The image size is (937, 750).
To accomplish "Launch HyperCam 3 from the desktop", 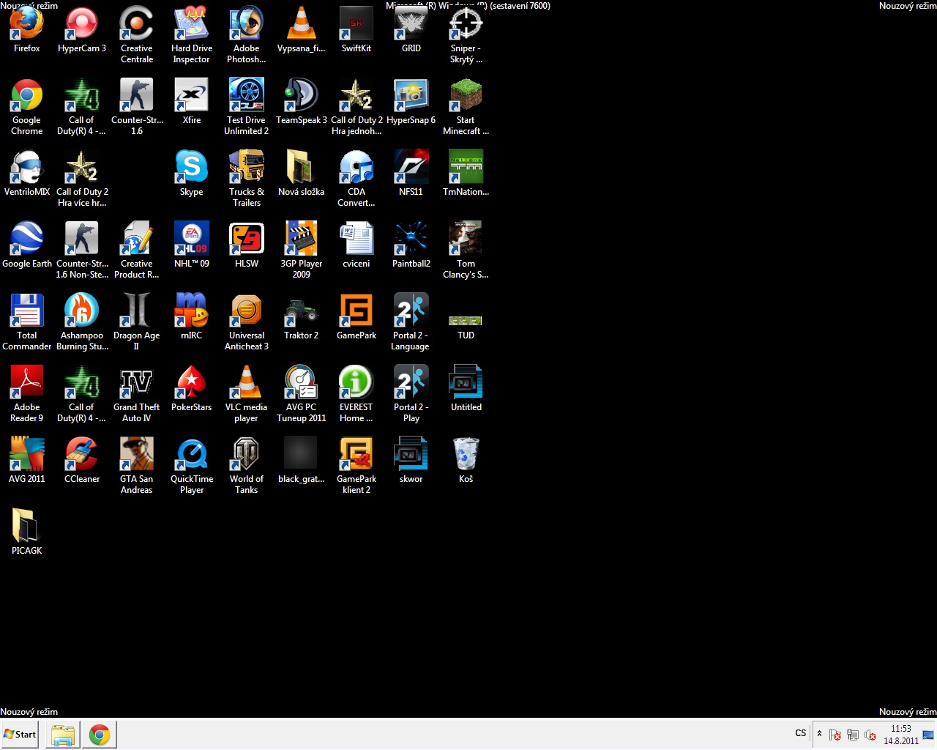I will click(x=82, y=30).
